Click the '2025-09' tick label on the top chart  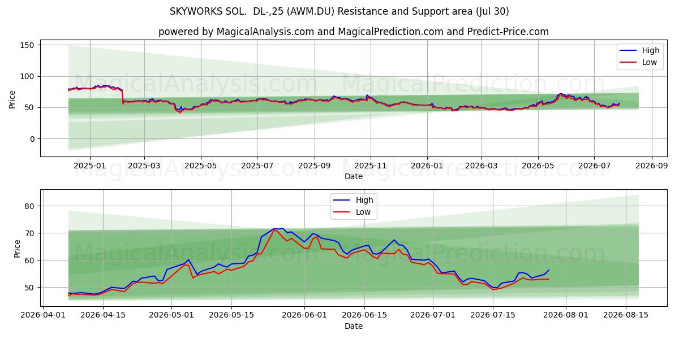pos(315,166)
